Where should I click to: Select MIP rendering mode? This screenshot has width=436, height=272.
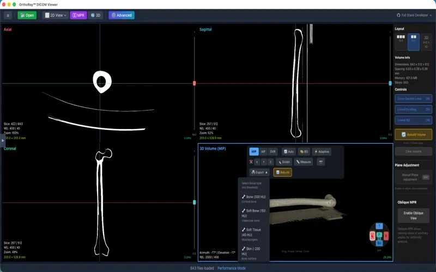click(254, 152)
